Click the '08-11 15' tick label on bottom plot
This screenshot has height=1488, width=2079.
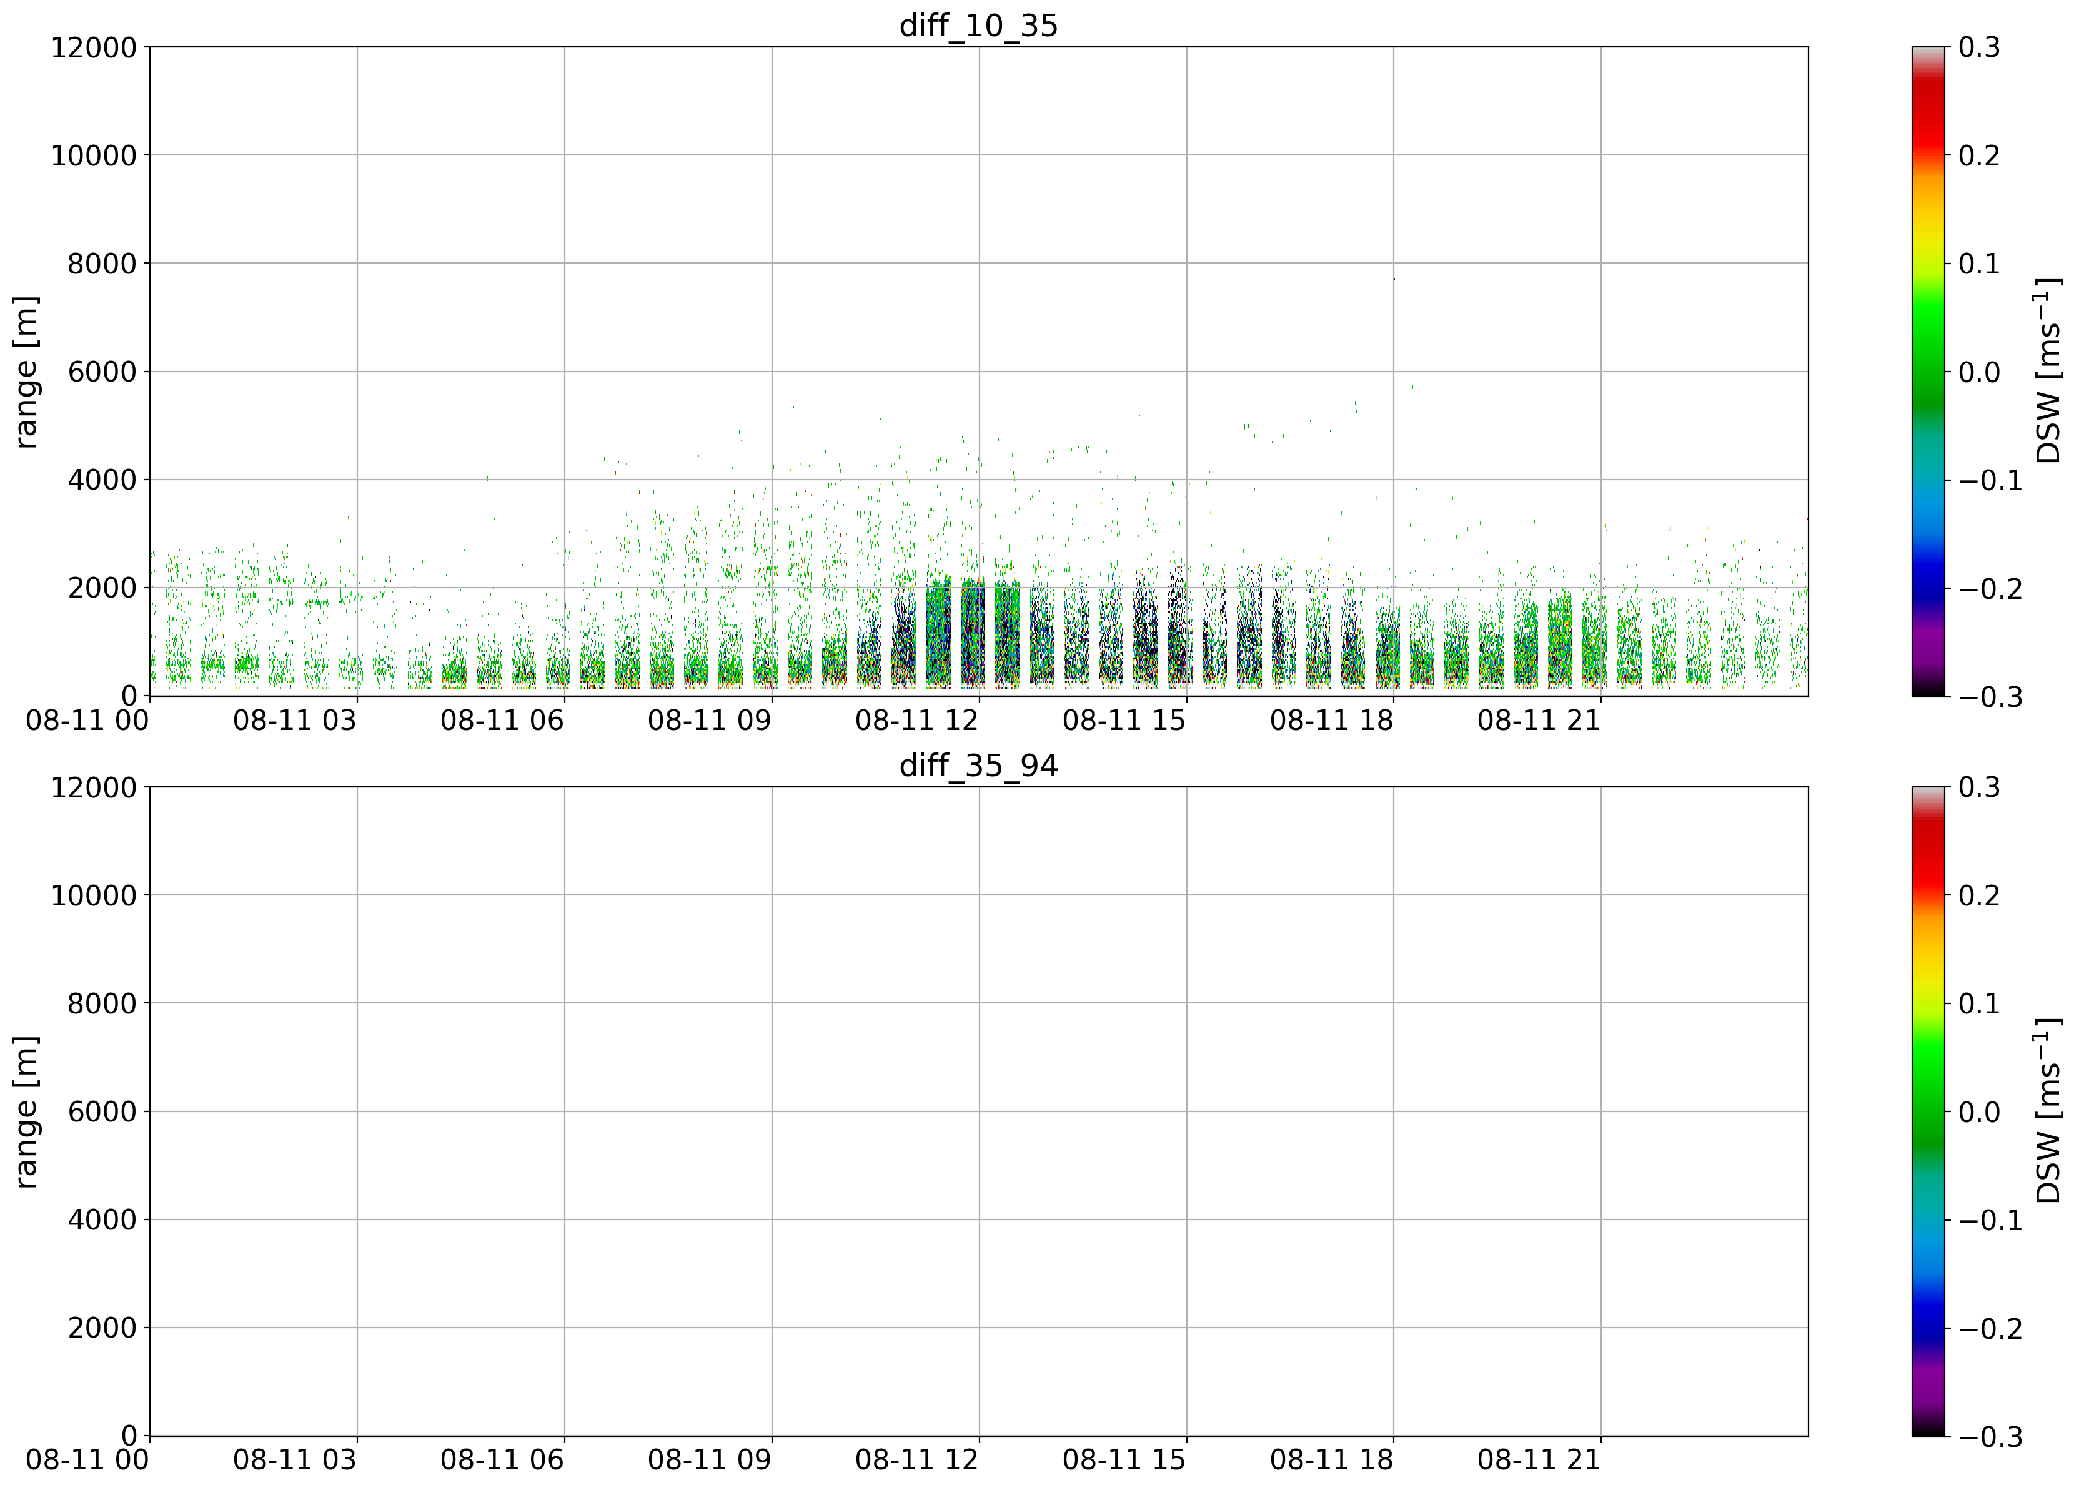1124,1460
